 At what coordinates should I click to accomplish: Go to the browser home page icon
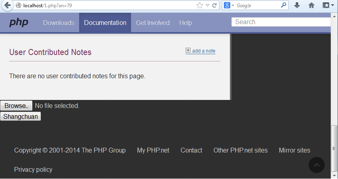[311, 6]
